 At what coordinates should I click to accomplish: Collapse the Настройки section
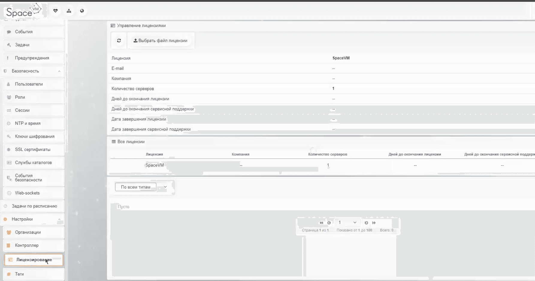coord(59,219)
